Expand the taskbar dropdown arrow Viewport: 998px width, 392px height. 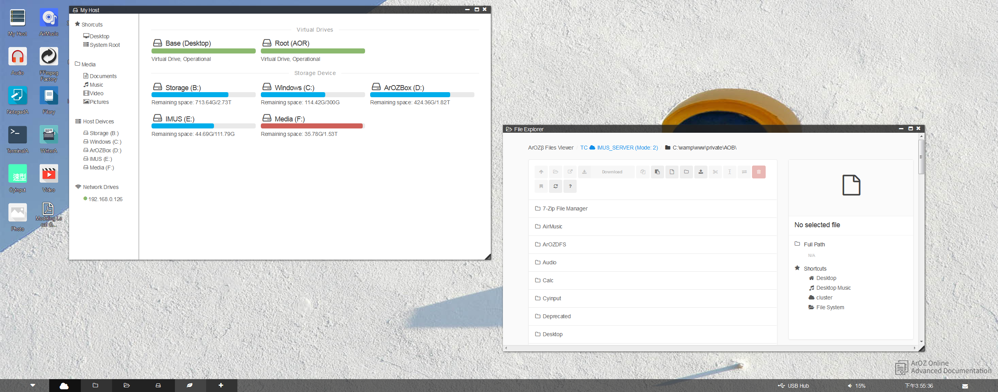click(33, 385)
